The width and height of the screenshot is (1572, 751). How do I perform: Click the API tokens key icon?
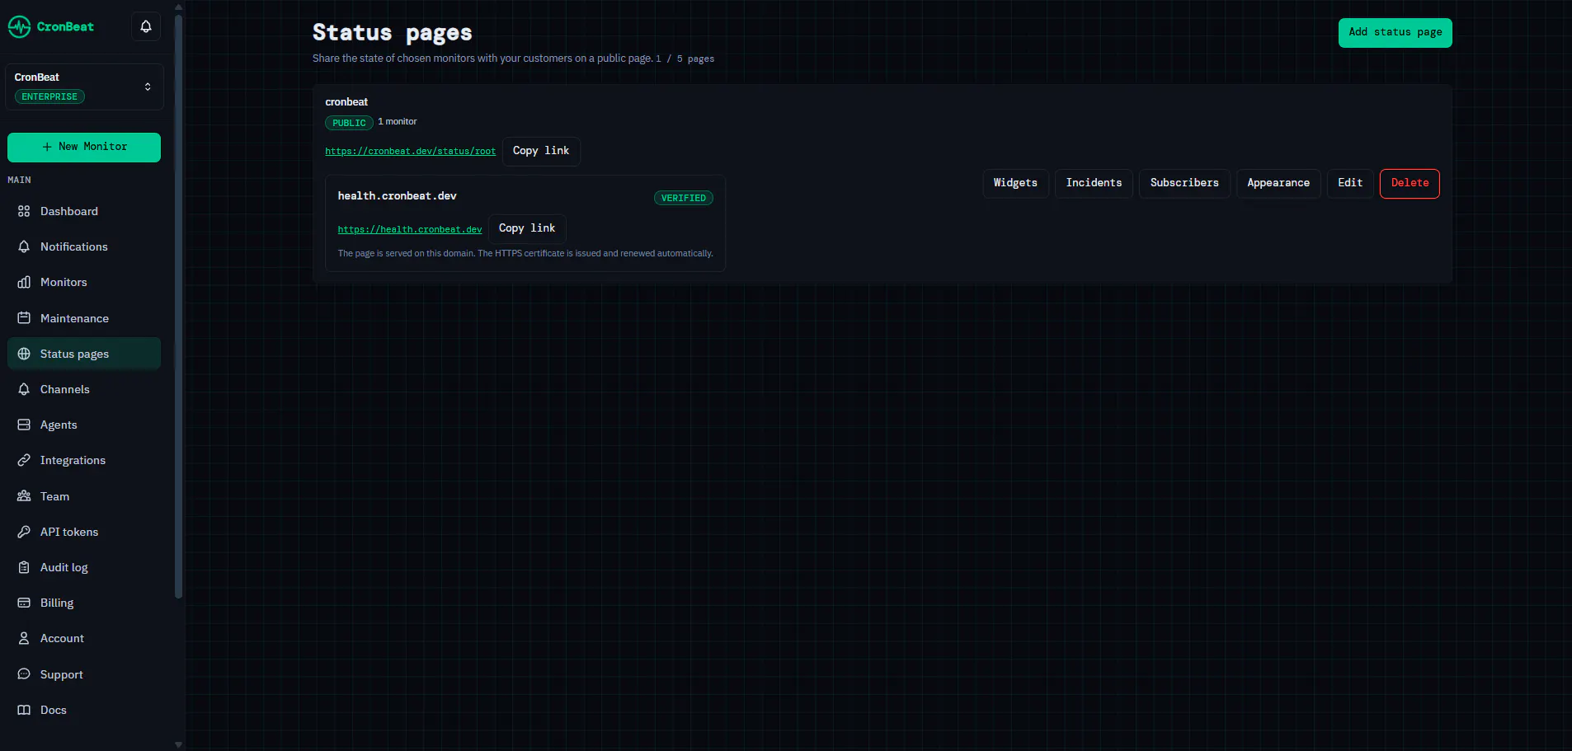24,532
